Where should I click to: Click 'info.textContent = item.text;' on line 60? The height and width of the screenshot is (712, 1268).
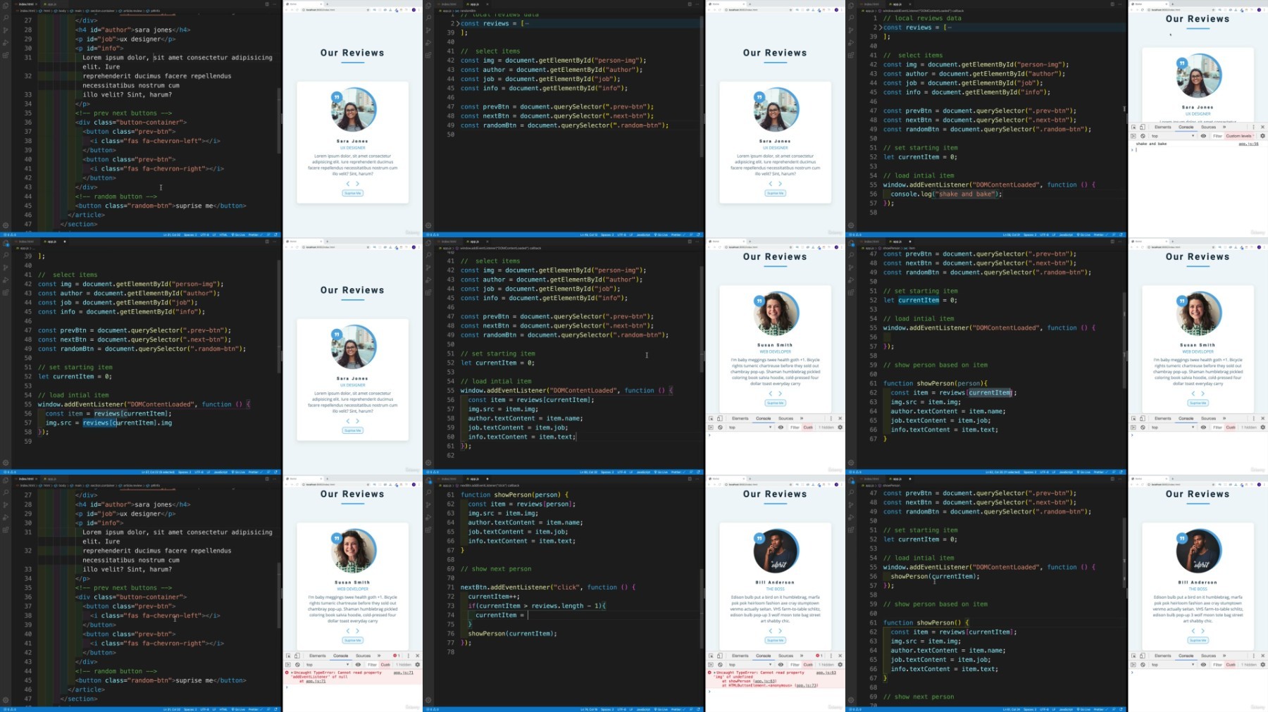(x=522, y=437)
